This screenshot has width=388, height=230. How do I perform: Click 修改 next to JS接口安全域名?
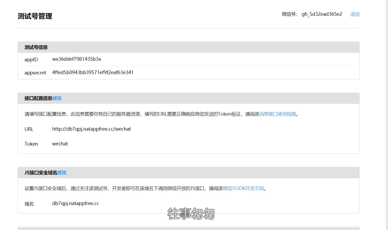[x=62, y=173]
